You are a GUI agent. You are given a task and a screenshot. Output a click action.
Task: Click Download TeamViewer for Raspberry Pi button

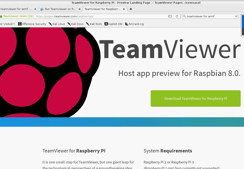195,98
